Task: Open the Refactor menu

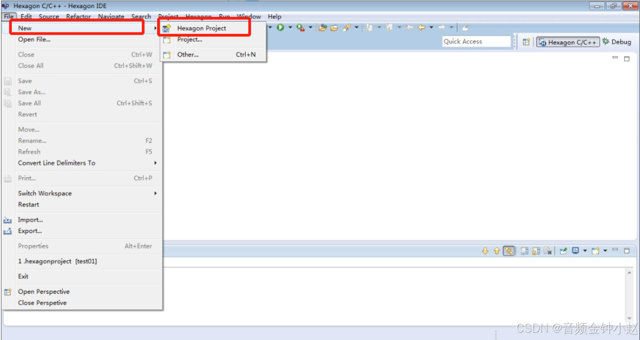Action: click(x=79, y=16)
